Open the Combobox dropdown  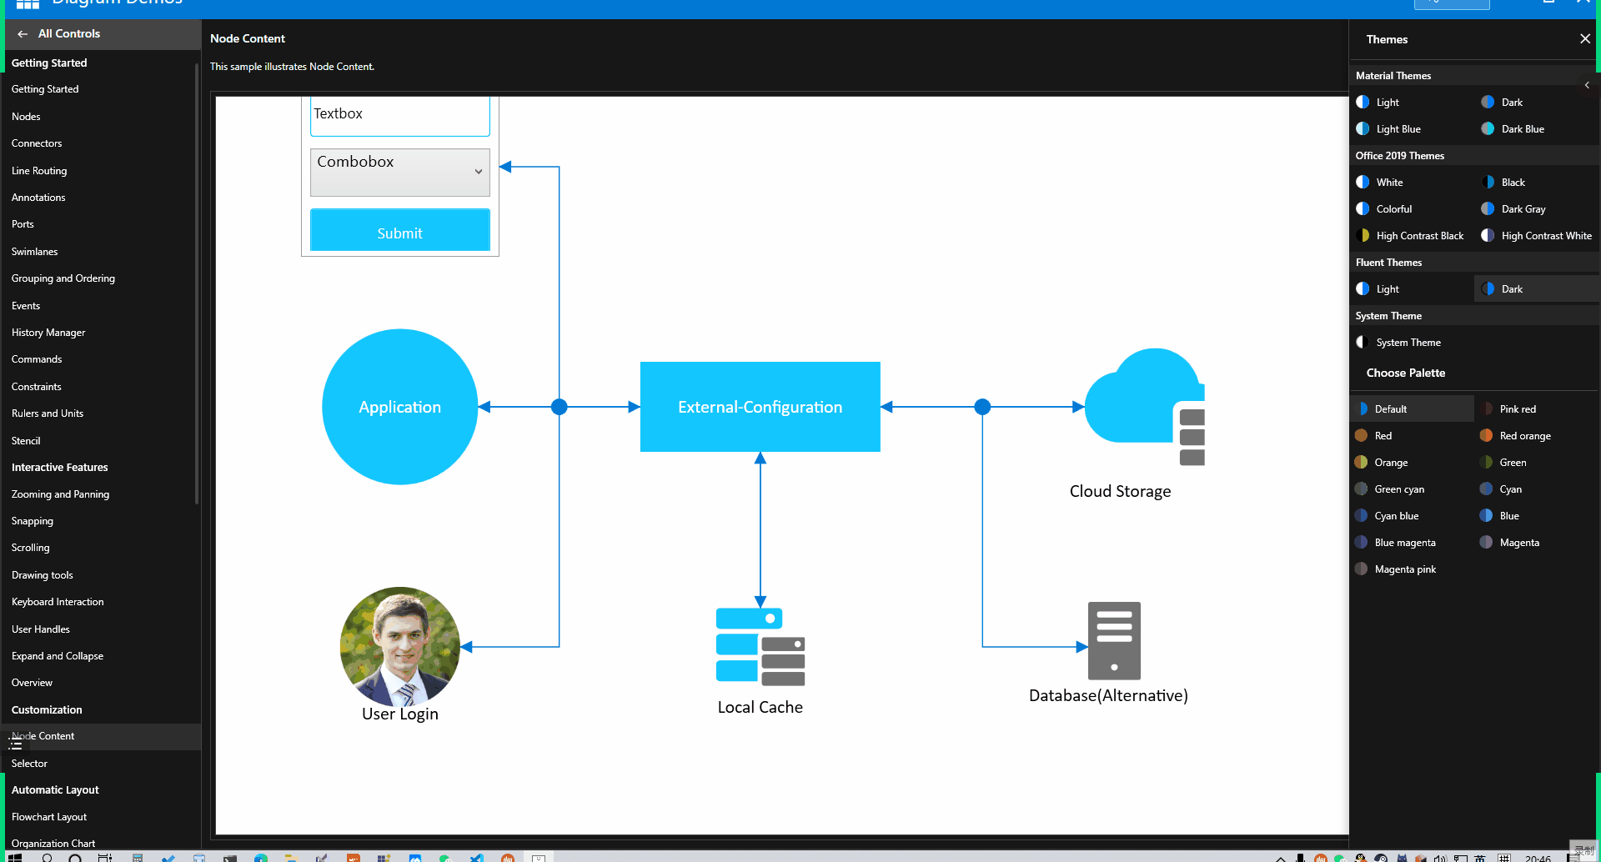[x=479, y=172]
